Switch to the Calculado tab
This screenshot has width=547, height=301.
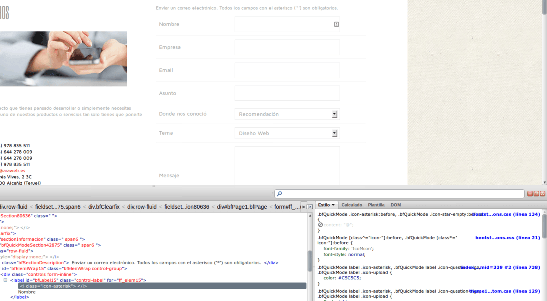(351, 205)
